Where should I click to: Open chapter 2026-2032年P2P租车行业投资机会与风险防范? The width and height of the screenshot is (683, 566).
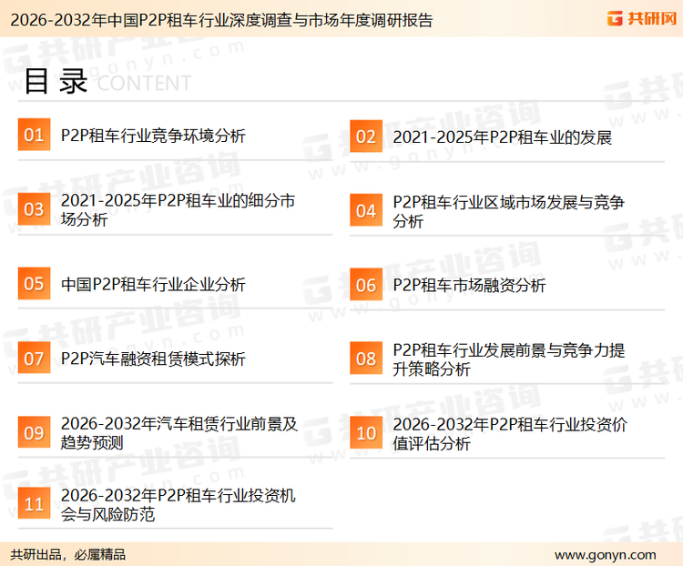178,505
